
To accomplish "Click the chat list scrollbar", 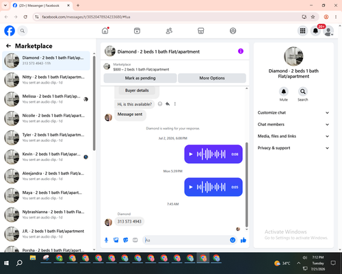I will 94,103.
